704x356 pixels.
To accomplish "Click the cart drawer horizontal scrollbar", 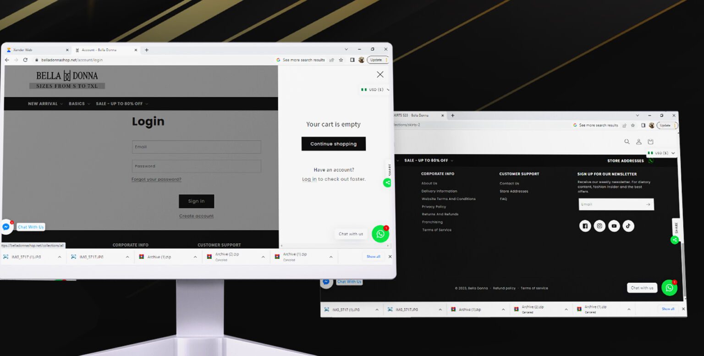I will coord(335,246).
